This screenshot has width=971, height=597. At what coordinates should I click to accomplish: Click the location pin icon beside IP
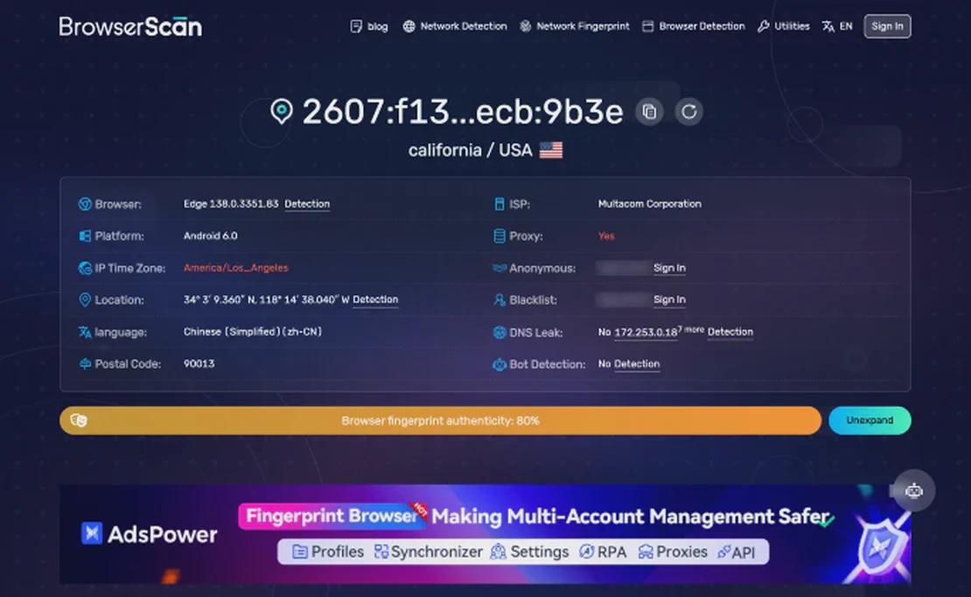tap(281, 112)
